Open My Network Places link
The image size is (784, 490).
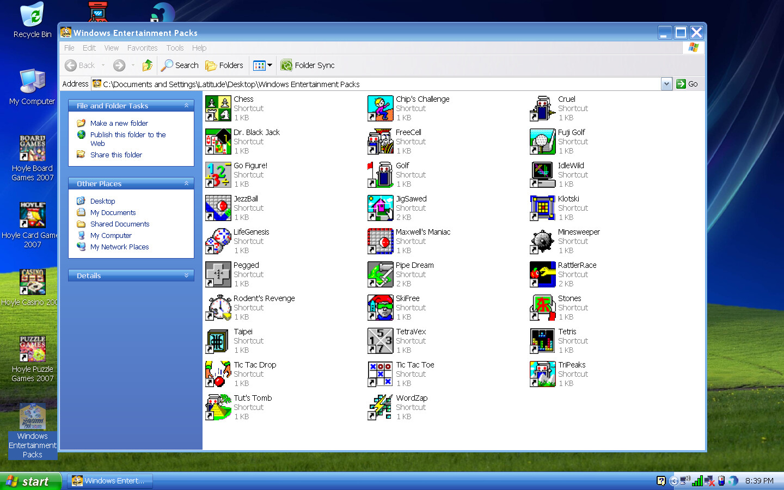click(x=120, y=247)
